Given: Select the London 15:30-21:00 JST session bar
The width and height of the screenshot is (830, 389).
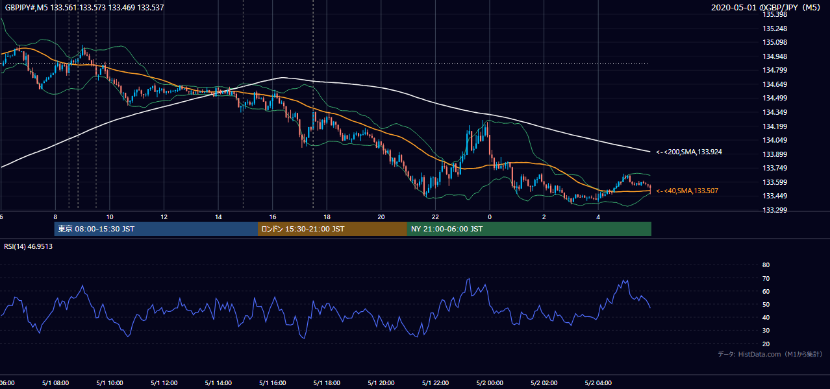Looking at the screenshot, I should pos(333,229).
